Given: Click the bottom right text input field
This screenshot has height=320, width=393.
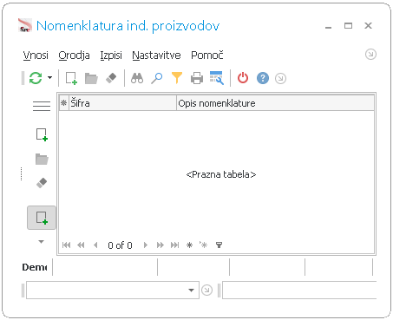Looking at the screenshot, I should [x=299, y=290].
